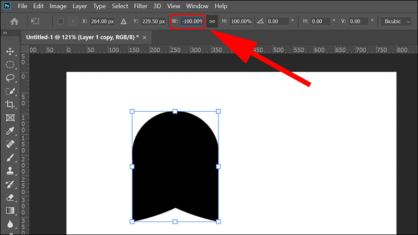418x235 pixels.
Task: Click the left-middle transform handle
Action: click(132, 167)
